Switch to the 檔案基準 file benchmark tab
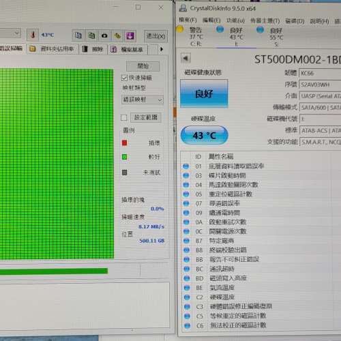341x341 pixels. [x=128, y=49]
